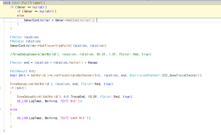Click the commented //DrawDebugCamera function name

(x=25, y=54)
